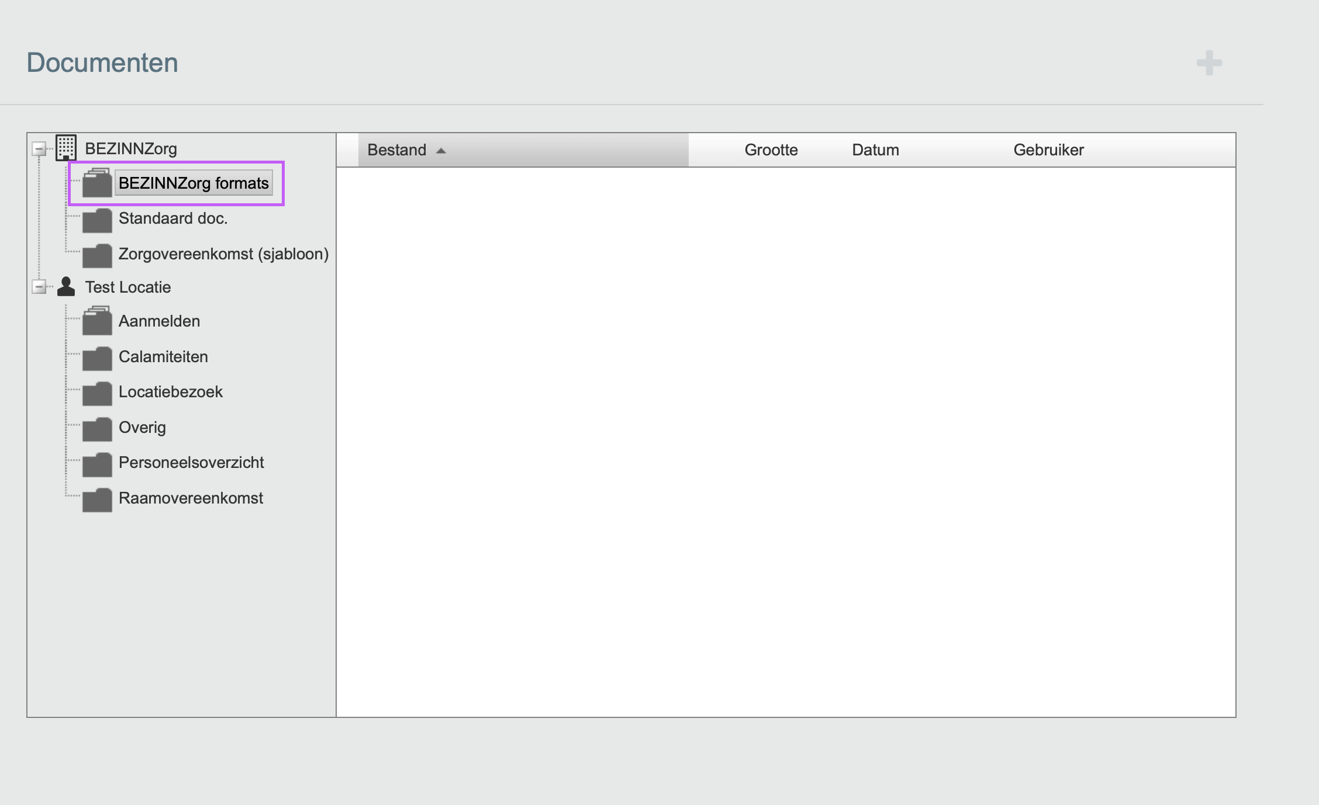Open the Locatiebezoek folder
The image size is (1319, 805).
pos(170,392)
